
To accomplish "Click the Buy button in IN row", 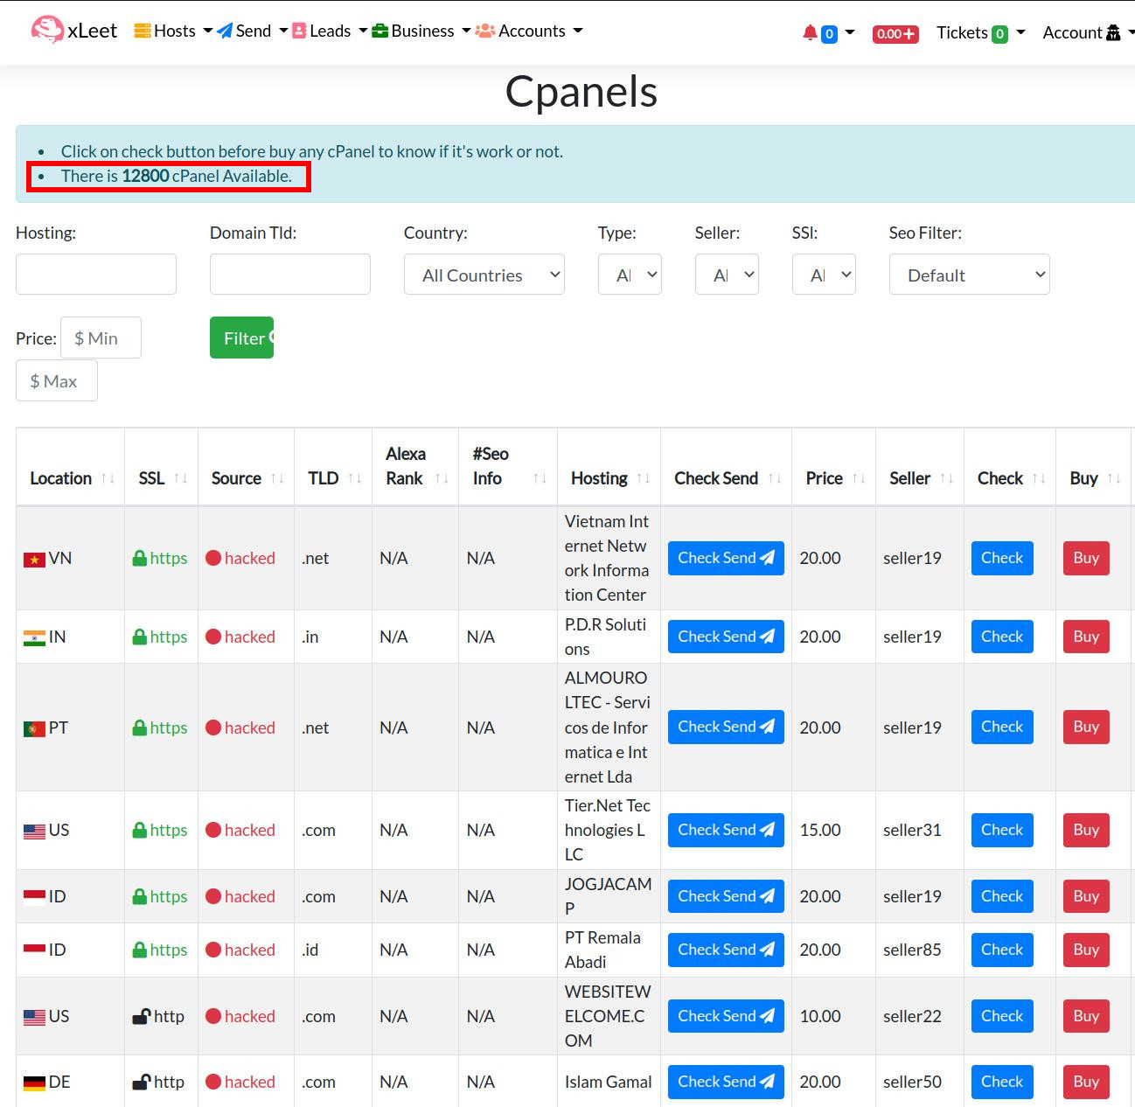I will click(x=1086, y=637).
